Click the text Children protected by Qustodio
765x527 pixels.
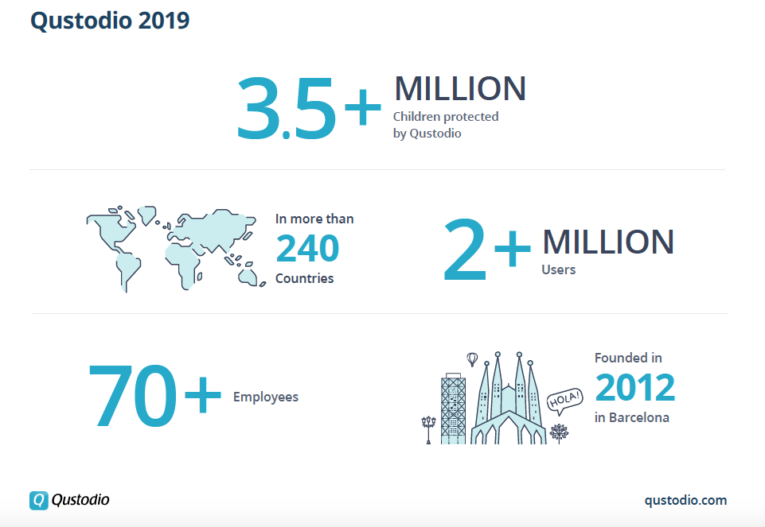click(x=446, y=125)
